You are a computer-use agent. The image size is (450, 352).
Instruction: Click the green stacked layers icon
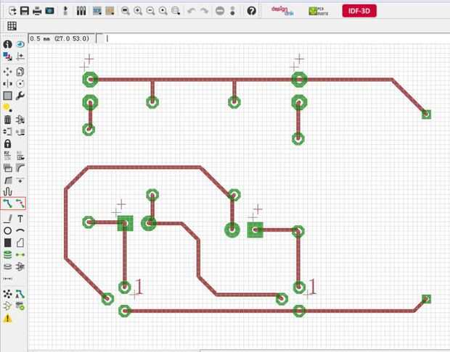tap(8, 255)
